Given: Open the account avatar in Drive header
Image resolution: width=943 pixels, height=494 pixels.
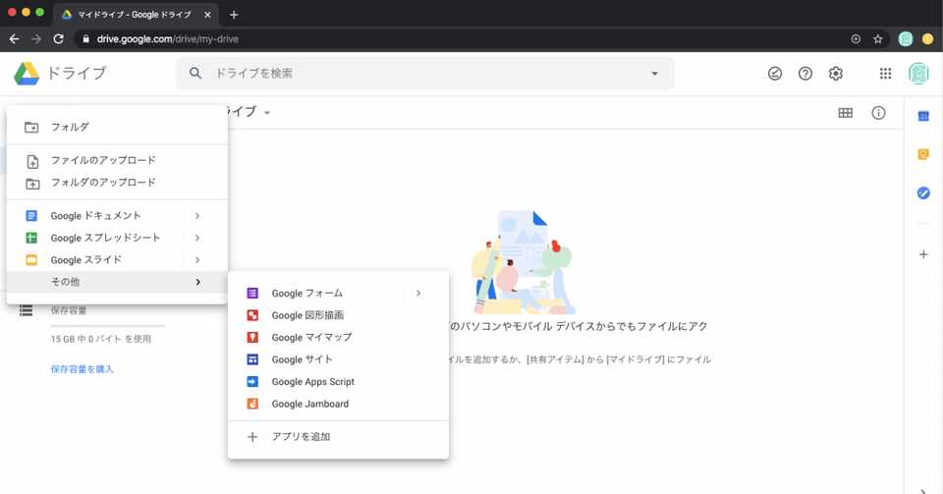Looking at the screenshot, I should [x=918, y=74].
